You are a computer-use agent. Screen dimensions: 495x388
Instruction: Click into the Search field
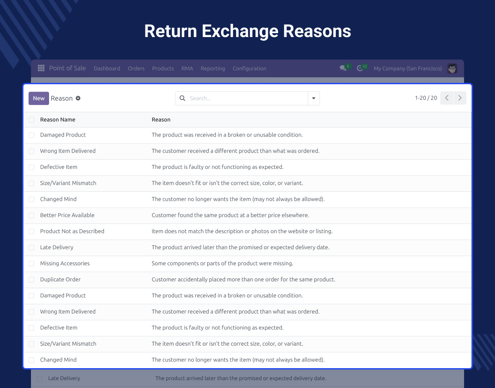point(248,98)
